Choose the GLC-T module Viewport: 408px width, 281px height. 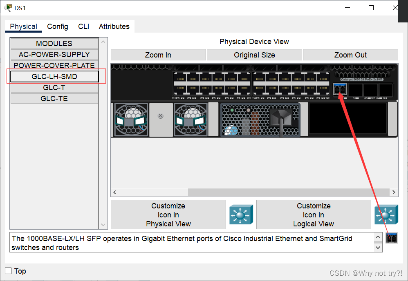pyautogui.click(x=54, y=87)
